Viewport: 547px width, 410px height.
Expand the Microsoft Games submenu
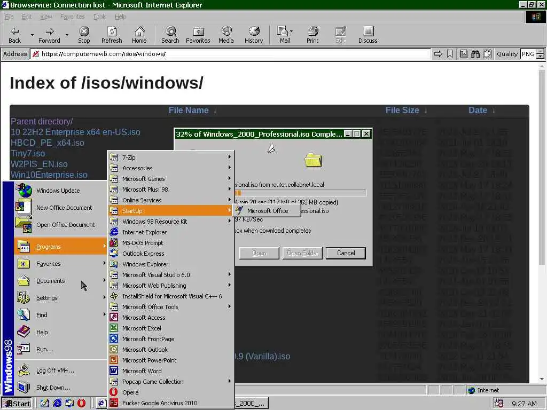tap(170, 178)
